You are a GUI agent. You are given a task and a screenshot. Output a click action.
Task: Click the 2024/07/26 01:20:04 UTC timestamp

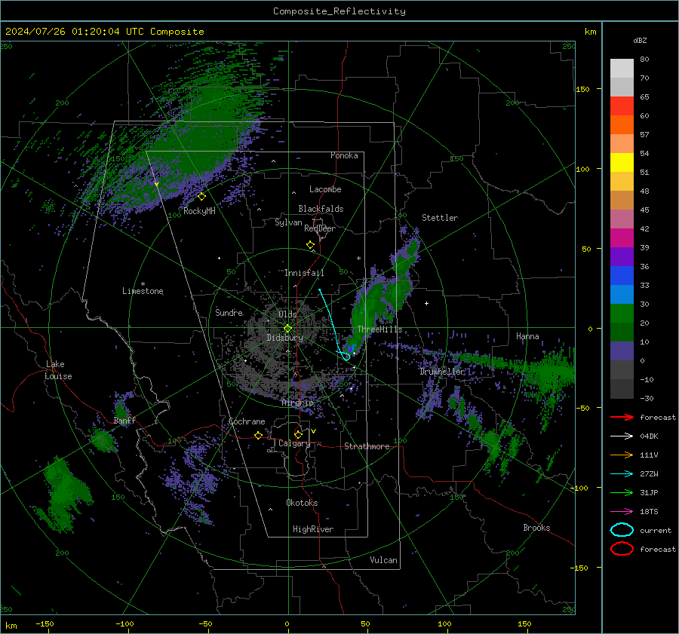(104, 32)
